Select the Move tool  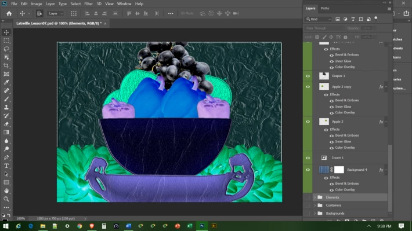(x=6, y=32)
